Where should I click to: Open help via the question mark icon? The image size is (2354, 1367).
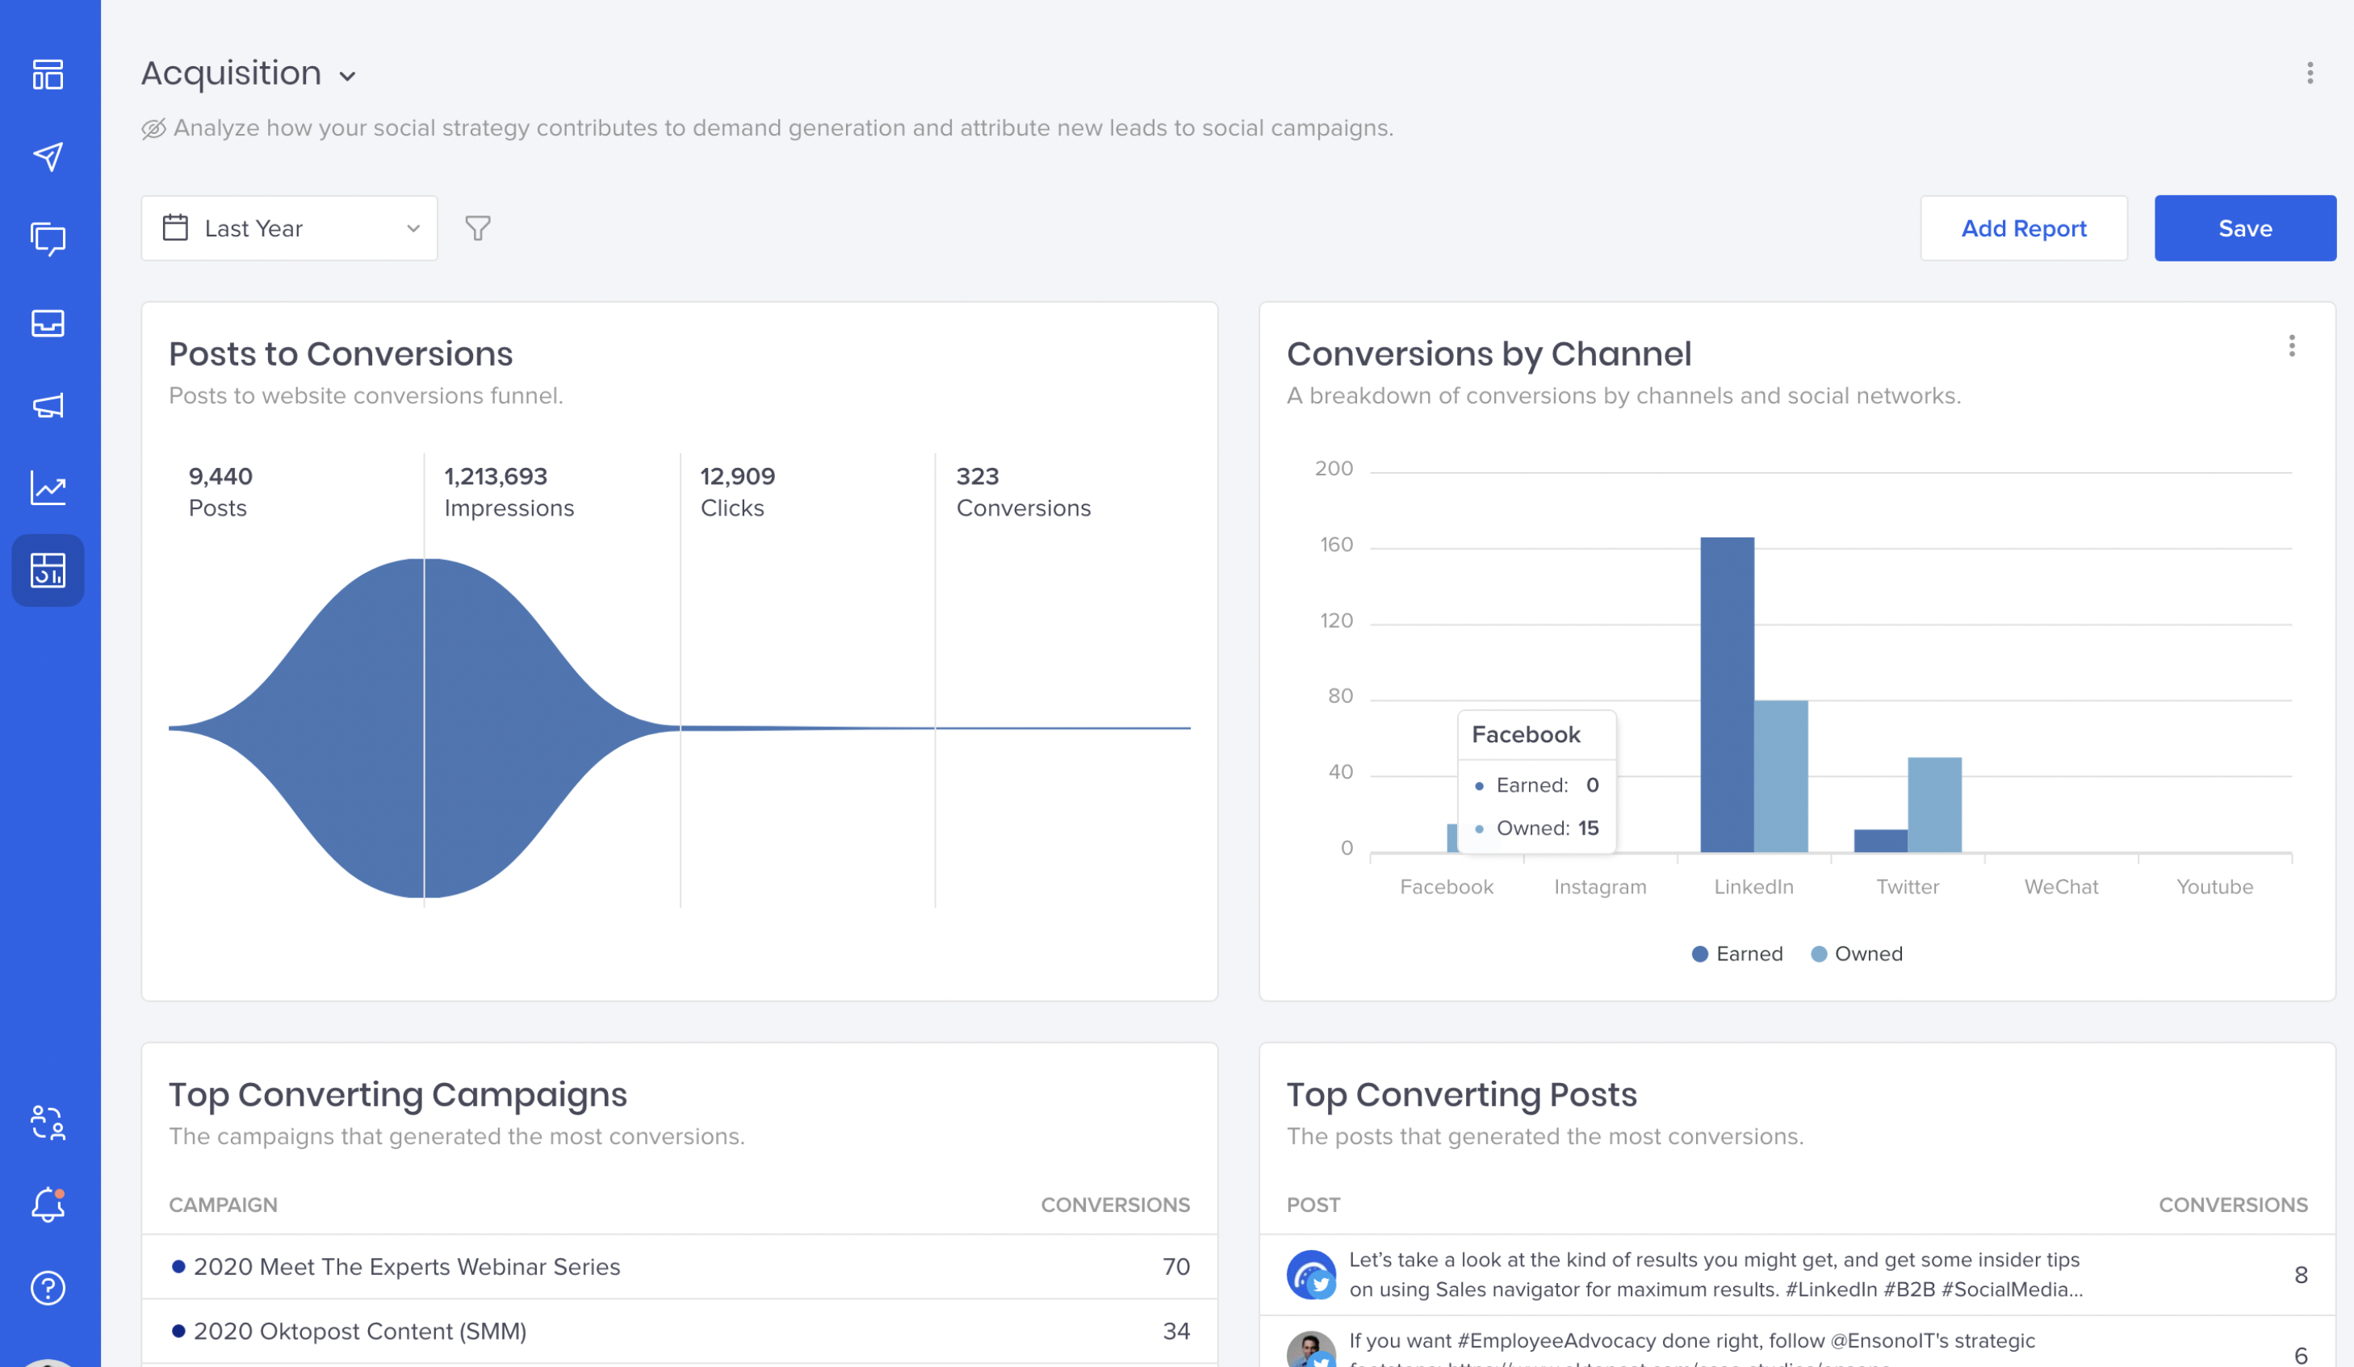(x=47, y=1289)
